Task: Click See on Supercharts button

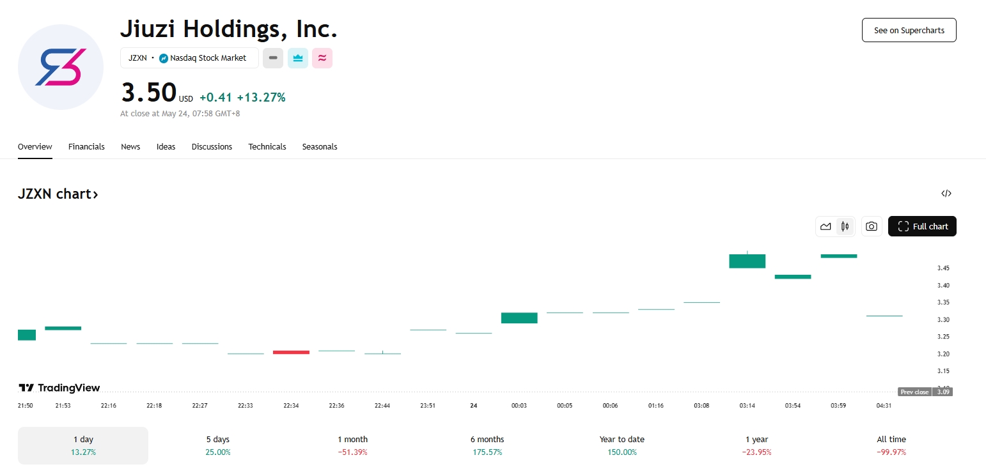Action: pos(909,30)
